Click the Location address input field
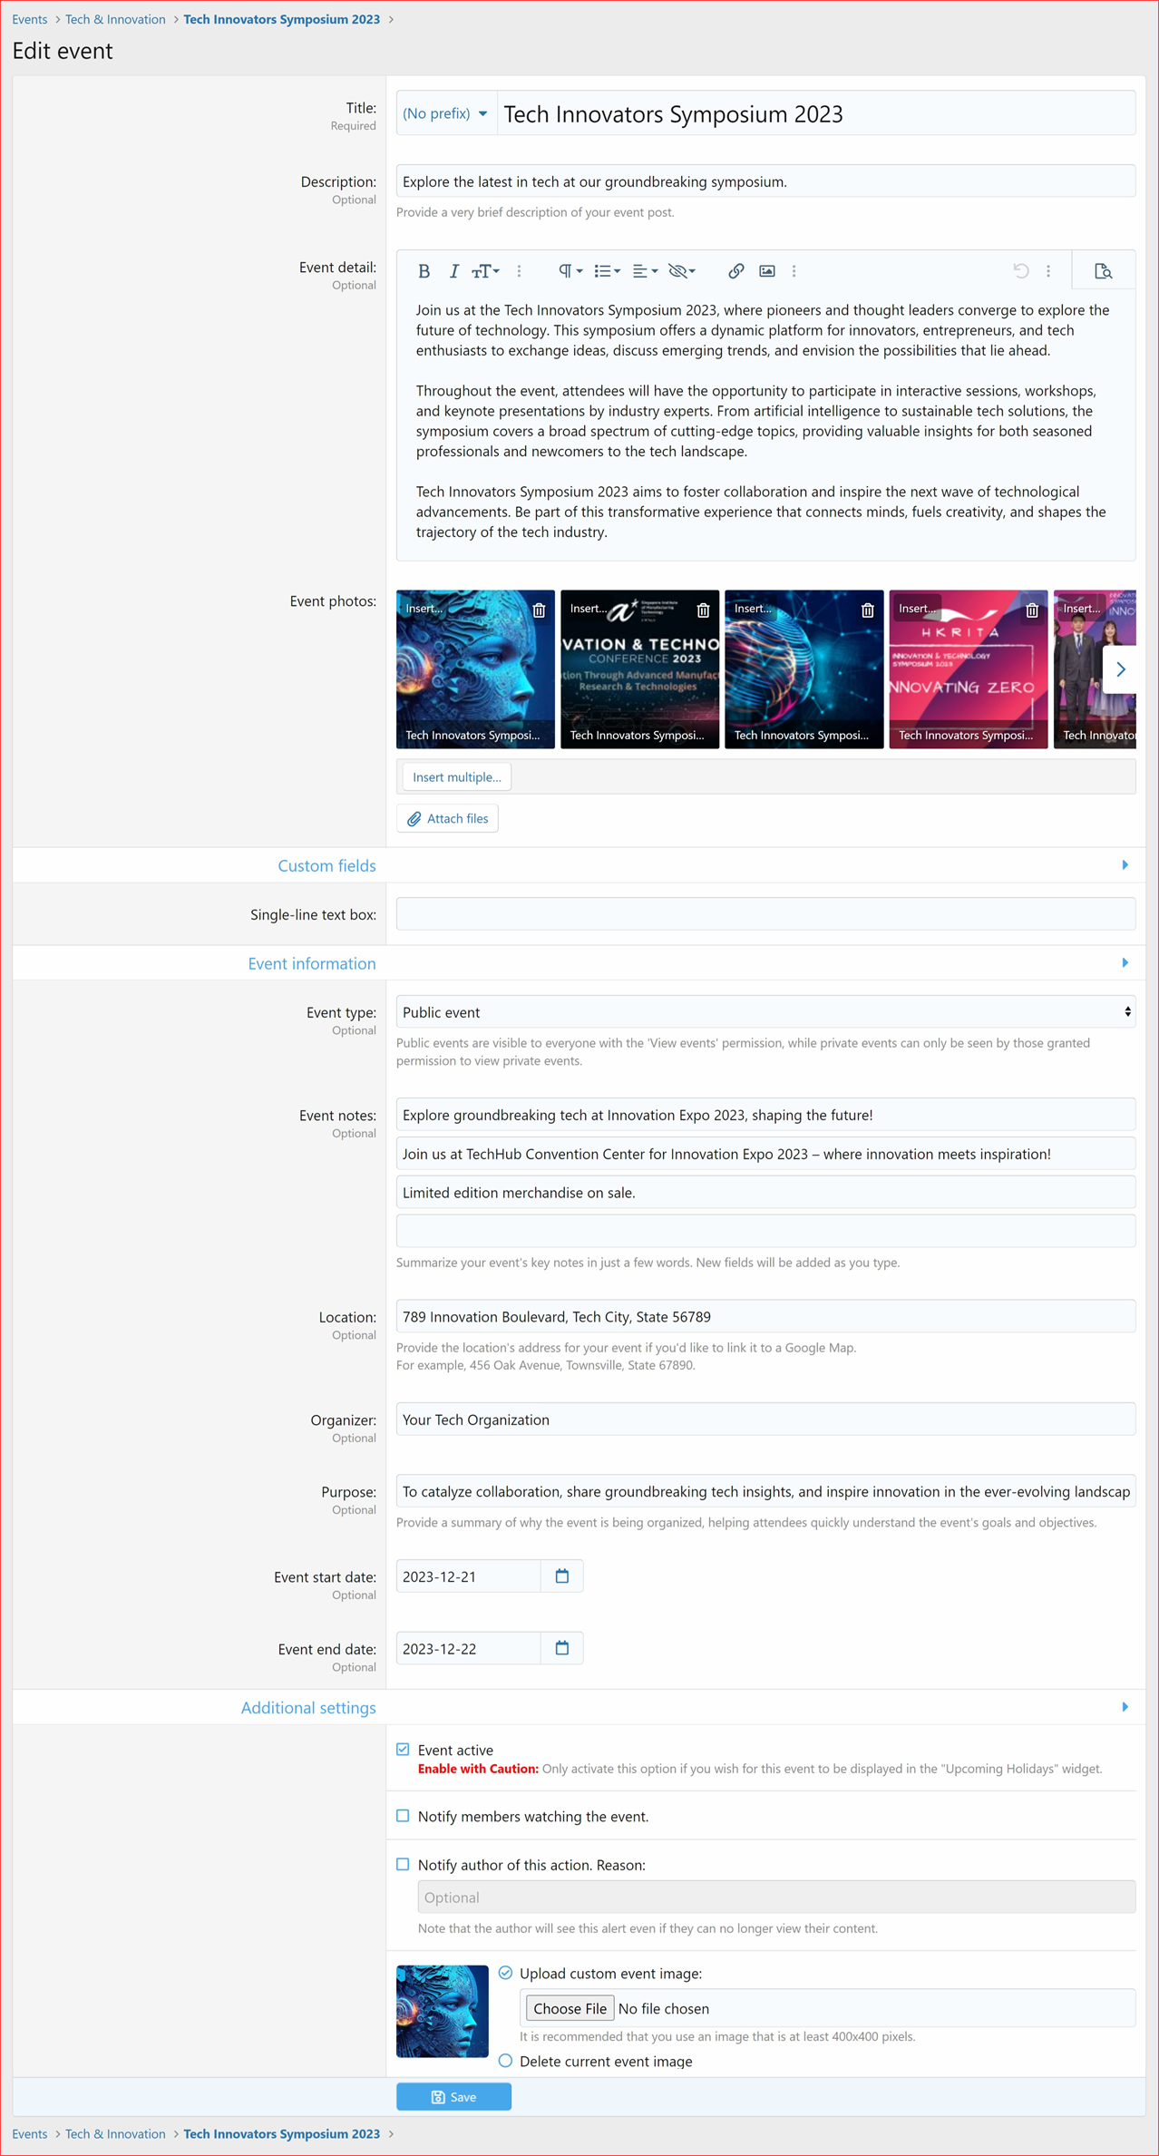This screenshot has width=1159, height=2156. pyautogui.click(x=765, y=1317)
